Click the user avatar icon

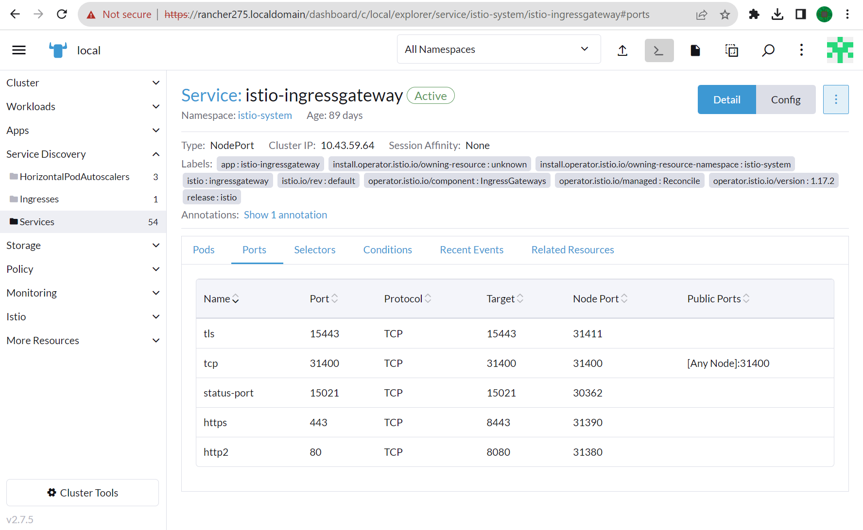click(x=840, y=50)
